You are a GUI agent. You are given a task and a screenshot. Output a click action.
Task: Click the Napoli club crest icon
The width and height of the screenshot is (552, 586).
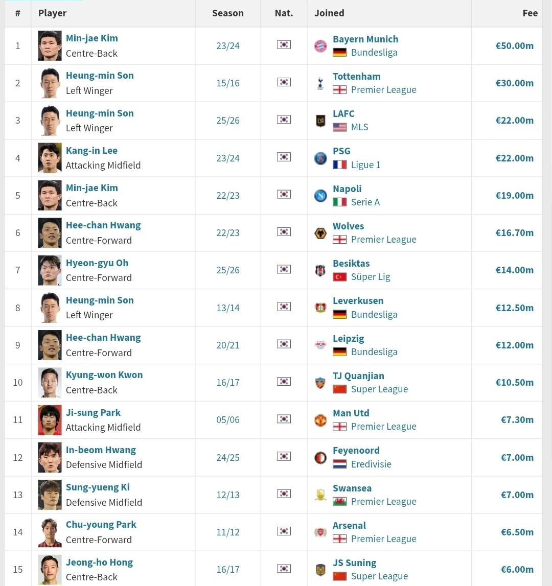coord(320,196)
